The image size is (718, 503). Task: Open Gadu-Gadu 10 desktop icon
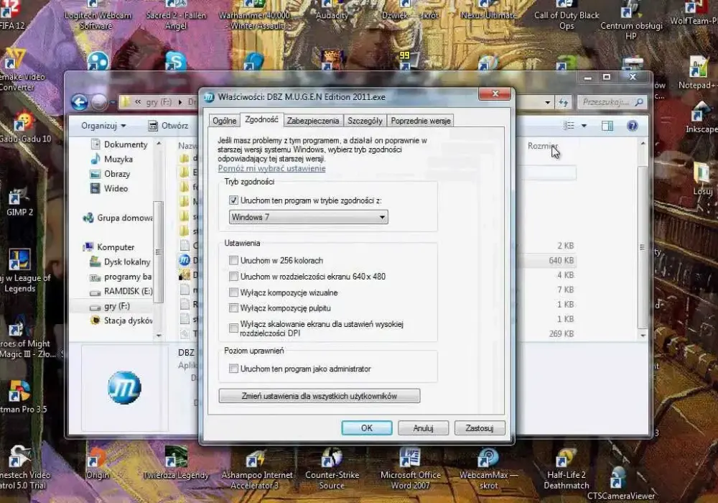tap(23, 127)
